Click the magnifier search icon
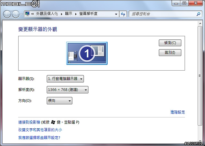Image resolution: width=205 pixels, height=146 pixels. tap(198, 14)
